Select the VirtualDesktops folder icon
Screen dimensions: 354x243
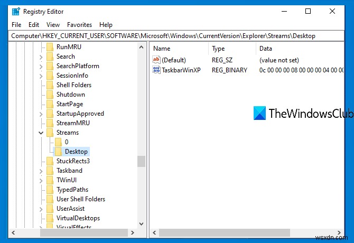[50, 218]
